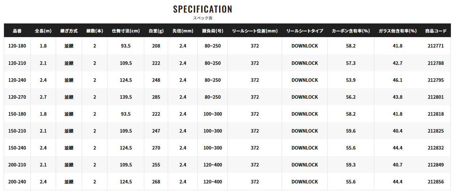This screenshot has width=452, height=195.
Task: Select model number 150-210 cell
Action: click(17, 131)
